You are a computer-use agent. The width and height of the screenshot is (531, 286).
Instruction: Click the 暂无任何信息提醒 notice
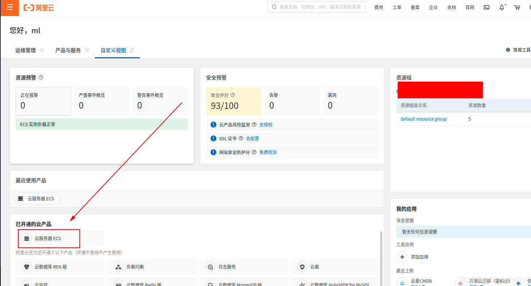(x=464, y=231)
